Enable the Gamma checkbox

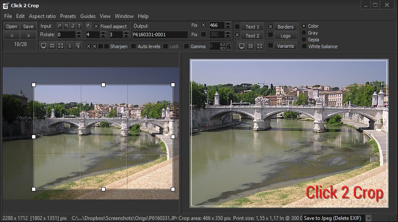(186, 46)
